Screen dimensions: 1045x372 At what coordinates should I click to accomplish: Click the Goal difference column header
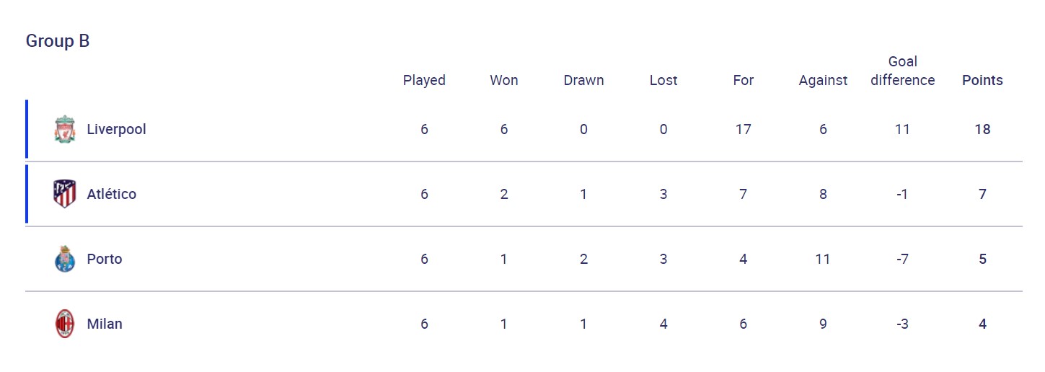pos(902,71)
